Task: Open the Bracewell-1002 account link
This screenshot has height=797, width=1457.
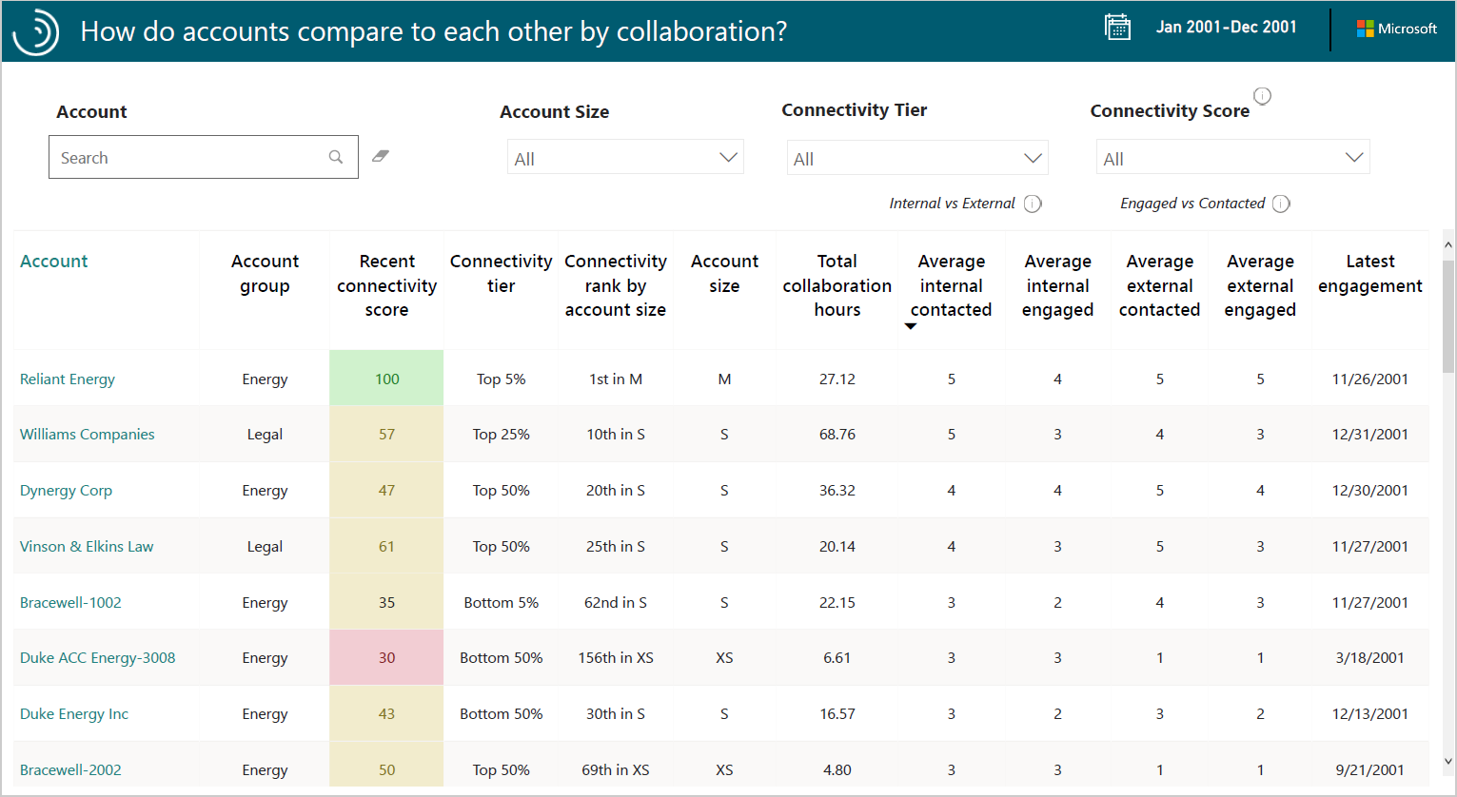Action: pyautogui.click(x=70, y=603)
